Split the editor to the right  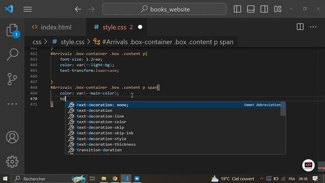click(x=300, y=27)
